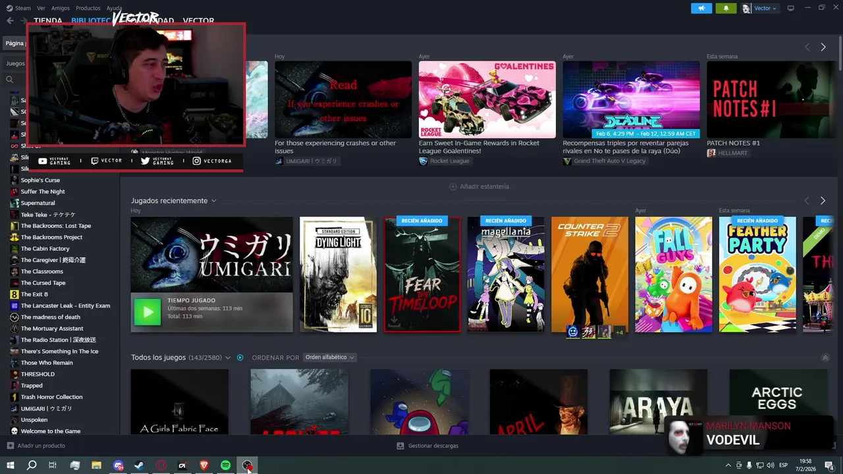Switch to Big Picture mode icon
The image size is (843, 474).
791,8
